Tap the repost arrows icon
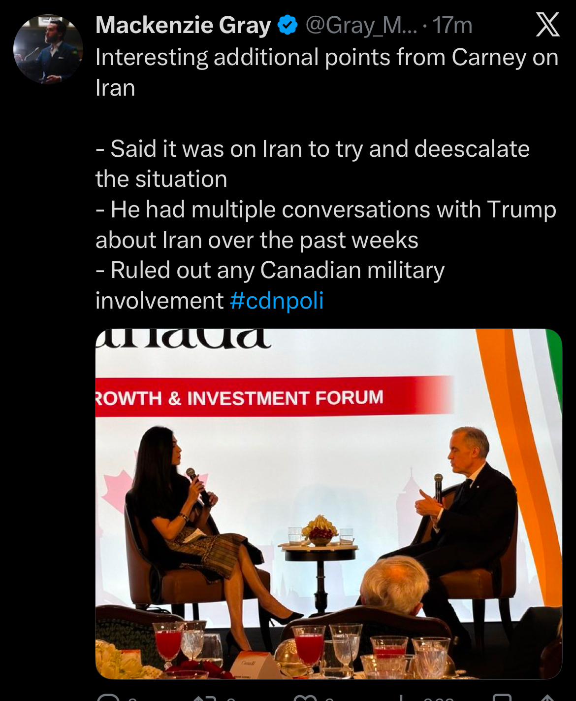 (205, 698)
